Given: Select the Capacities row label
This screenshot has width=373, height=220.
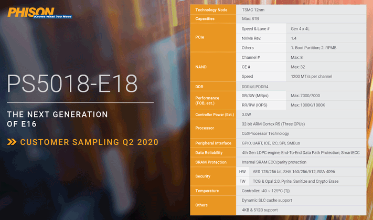Looking at the screenshot, I should tap(207, 19).
